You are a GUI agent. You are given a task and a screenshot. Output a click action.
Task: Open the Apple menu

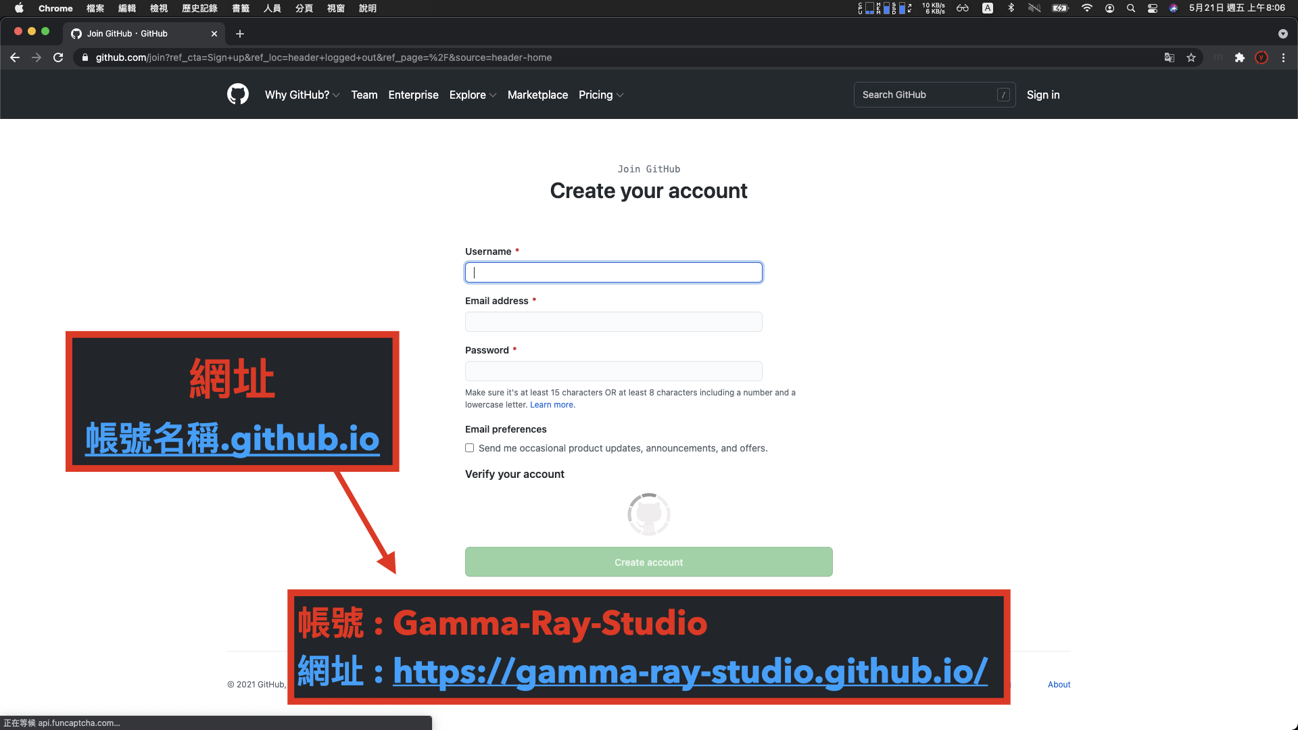pyautogui.click(x=19, y=8)
